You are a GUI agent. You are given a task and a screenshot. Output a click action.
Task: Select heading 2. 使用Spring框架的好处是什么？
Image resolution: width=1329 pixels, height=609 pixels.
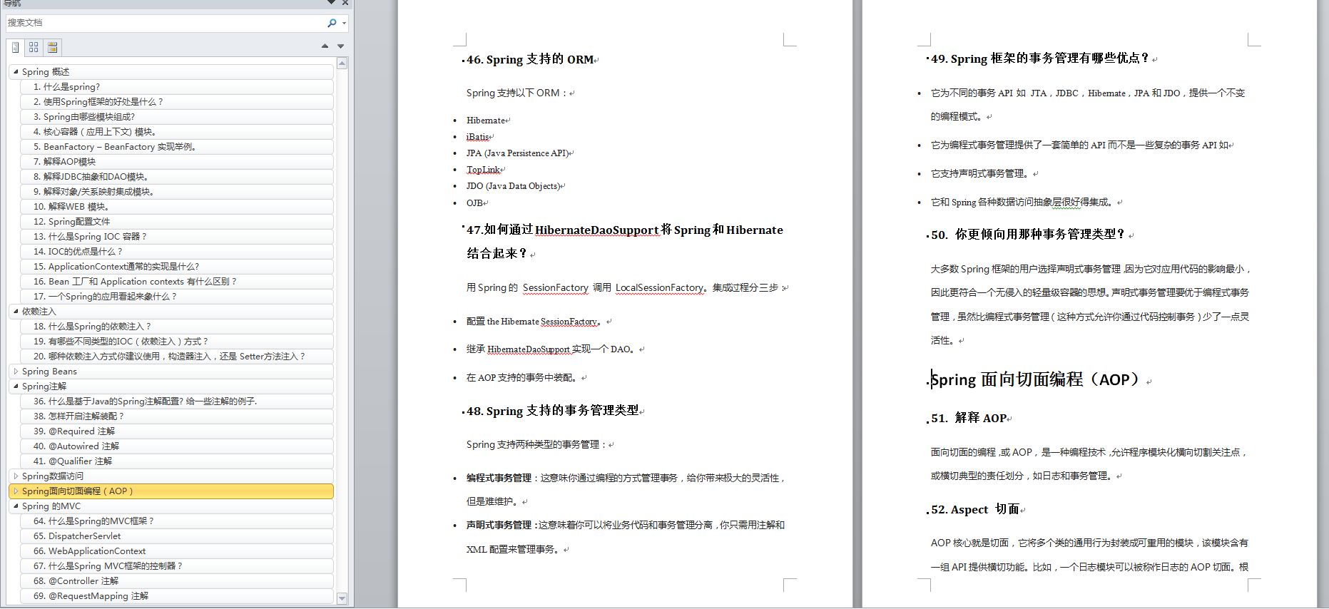tap(176, 102)
